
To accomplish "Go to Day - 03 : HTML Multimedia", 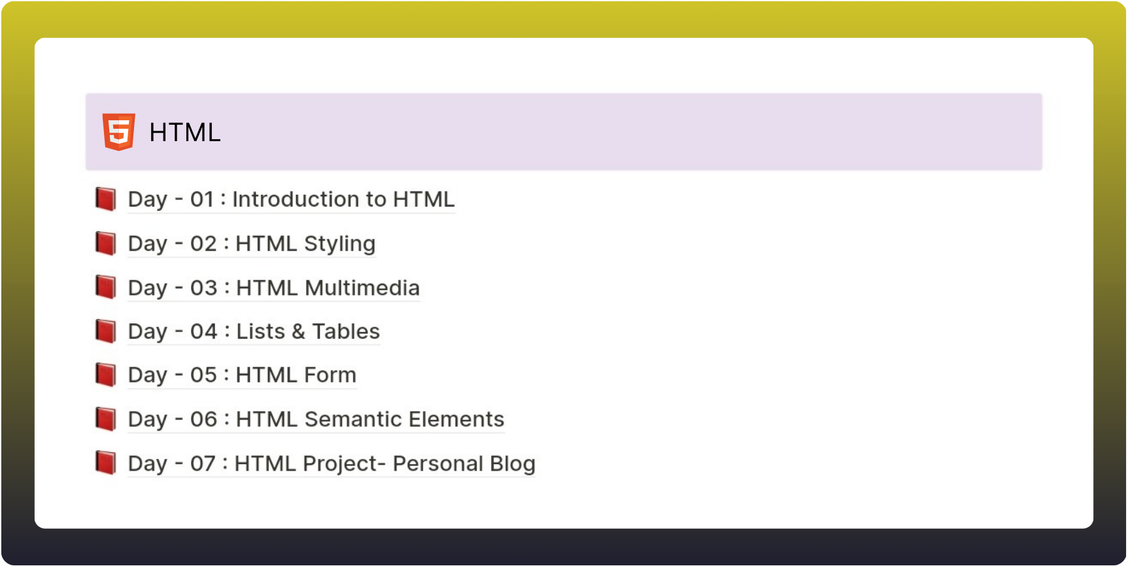I will [273, 288].
